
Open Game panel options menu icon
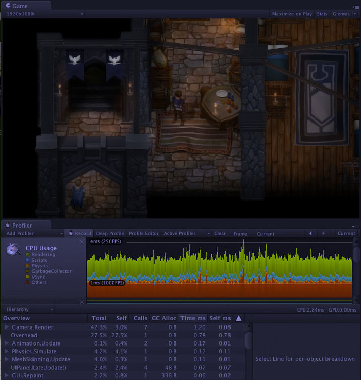[x=356, y=7]
